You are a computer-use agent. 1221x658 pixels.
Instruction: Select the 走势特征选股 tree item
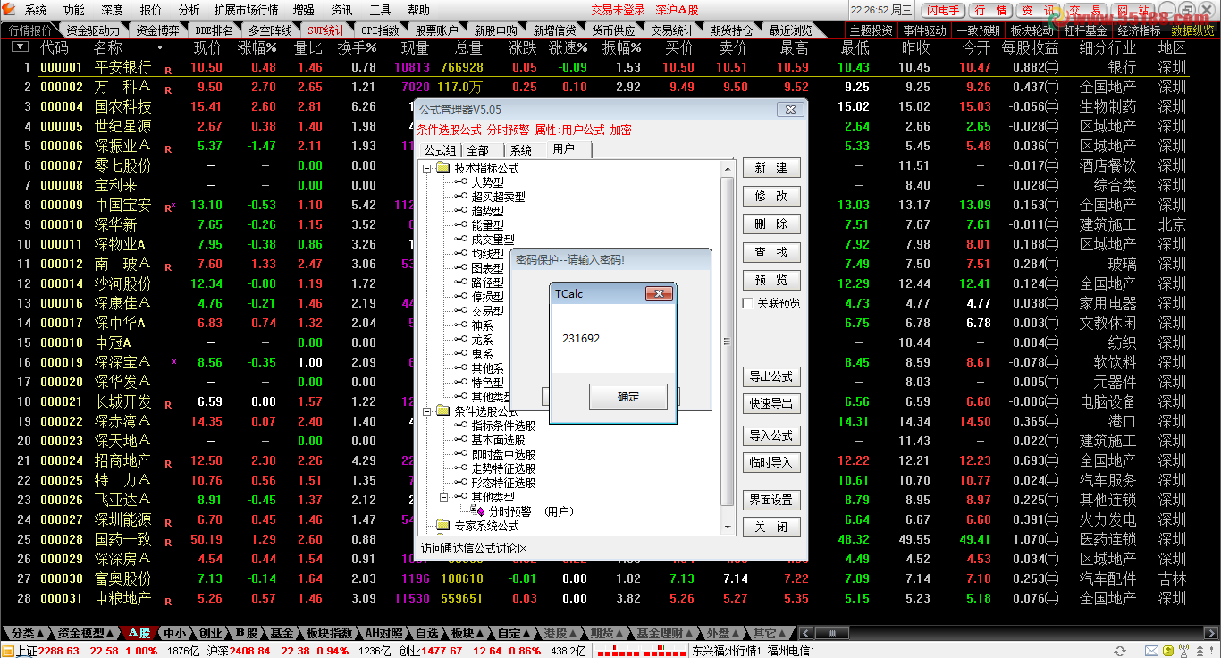pos(503,468)
